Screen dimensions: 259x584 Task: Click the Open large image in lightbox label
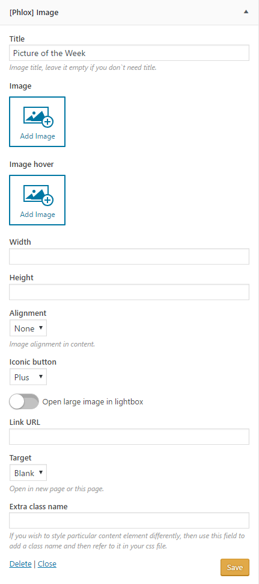(93, 402)
